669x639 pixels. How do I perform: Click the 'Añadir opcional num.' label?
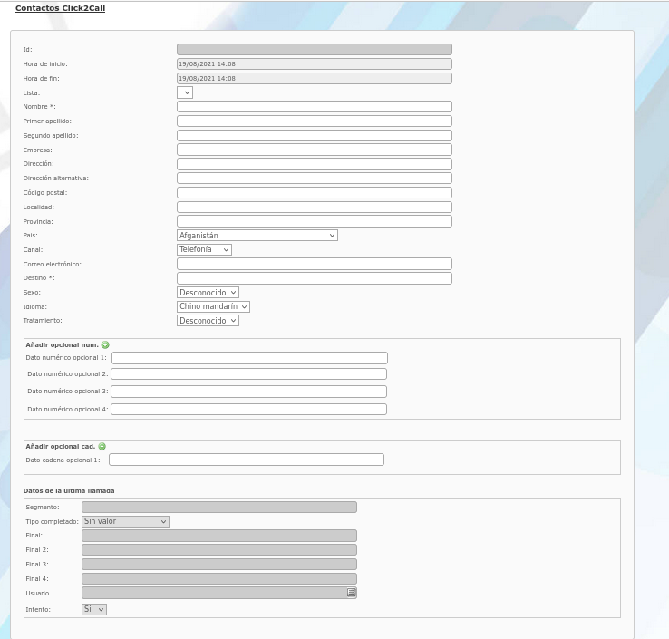pos(62,344)
